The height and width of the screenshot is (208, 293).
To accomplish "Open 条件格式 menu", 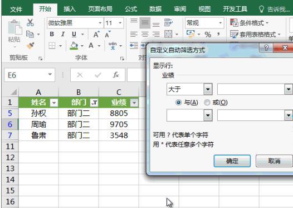I will pyautogui.click(x=250, y=23).
